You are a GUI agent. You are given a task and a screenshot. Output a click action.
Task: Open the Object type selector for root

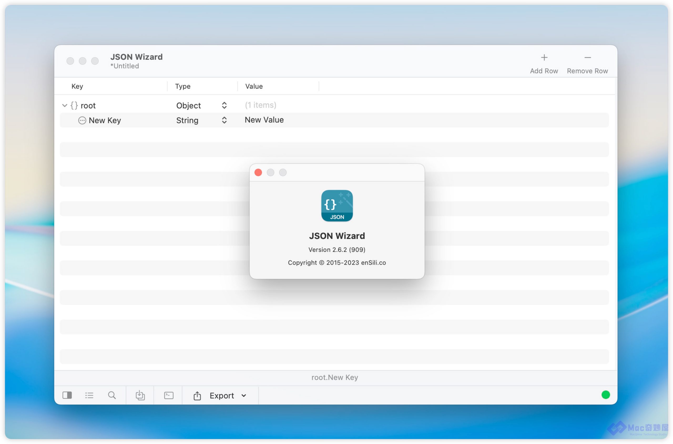point(224,106)
